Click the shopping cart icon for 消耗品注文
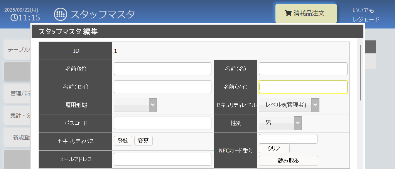 288,13
